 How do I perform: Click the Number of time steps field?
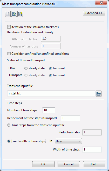tap(49, 110)
